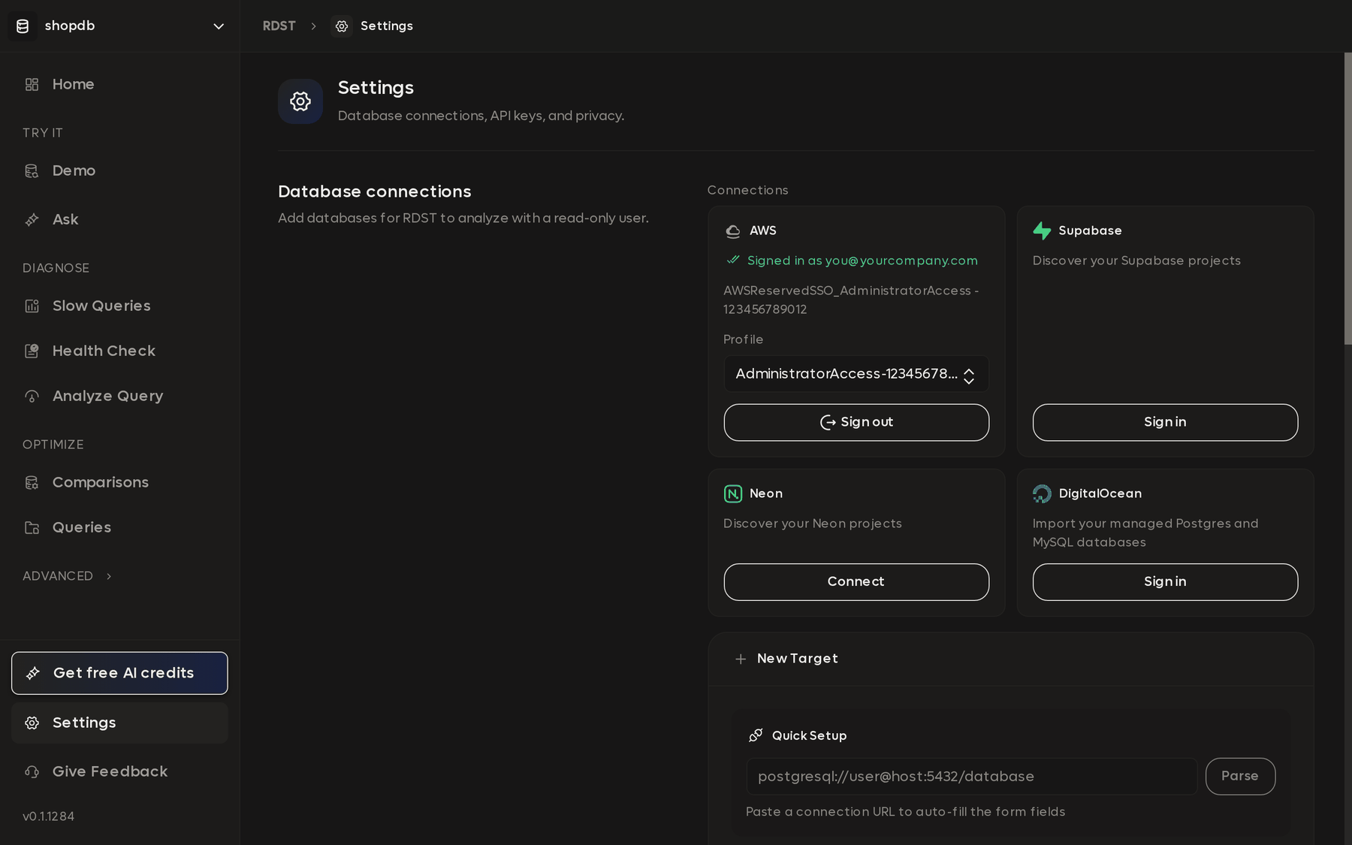This screenshot has height=845, width=1352.
Task: Open Comparisons under Optimize
Action: pos(119,482)
